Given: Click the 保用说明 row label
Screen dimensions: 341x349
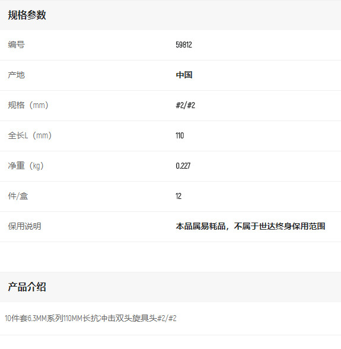Looking at the screenshot, I should pyautogui.click(x=24, y=226).
